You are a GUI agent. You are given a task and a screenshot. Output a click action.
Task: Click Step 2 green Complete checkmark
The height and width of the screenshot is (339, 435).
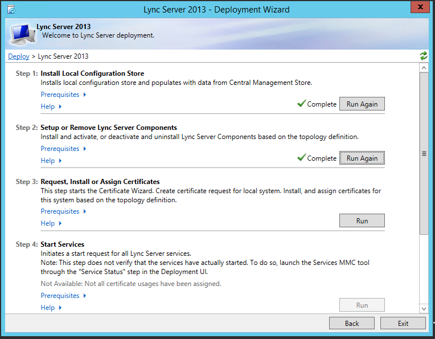[x=302, y=157]
